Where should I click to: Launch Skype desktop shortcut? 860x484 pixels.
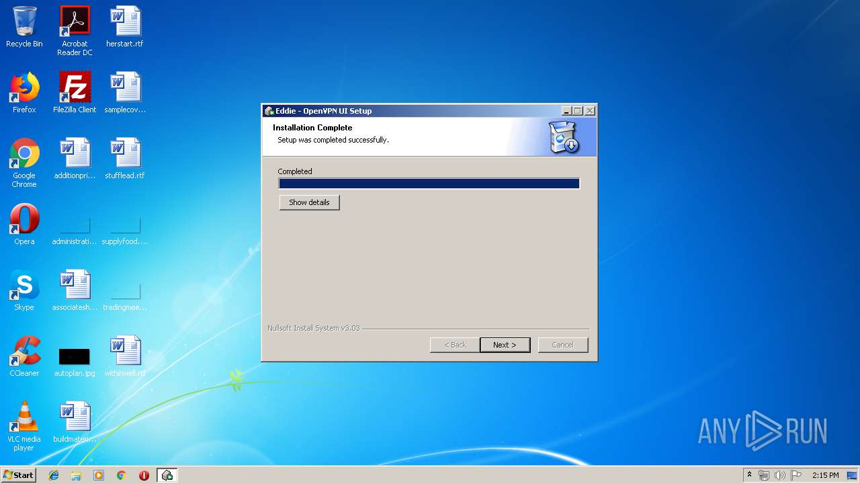click(24, 291)
